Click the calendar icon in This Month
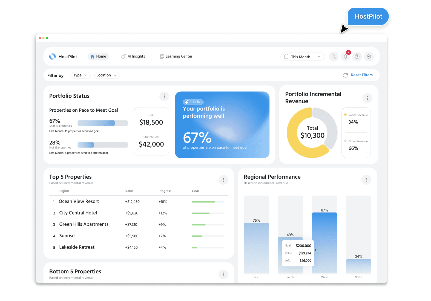 click(x=286, y=57)
